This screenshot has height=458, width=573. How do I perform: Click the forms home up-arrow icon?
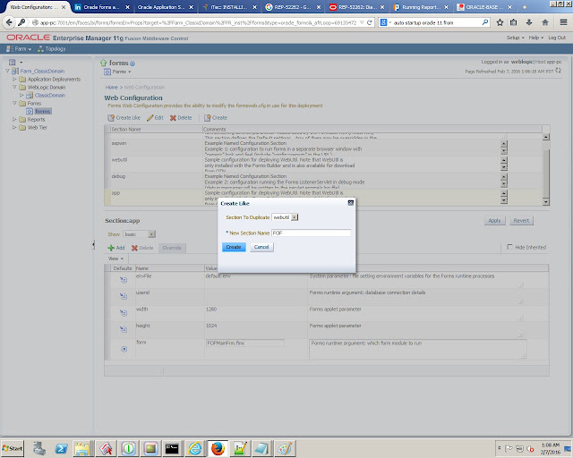click(104, 63)
